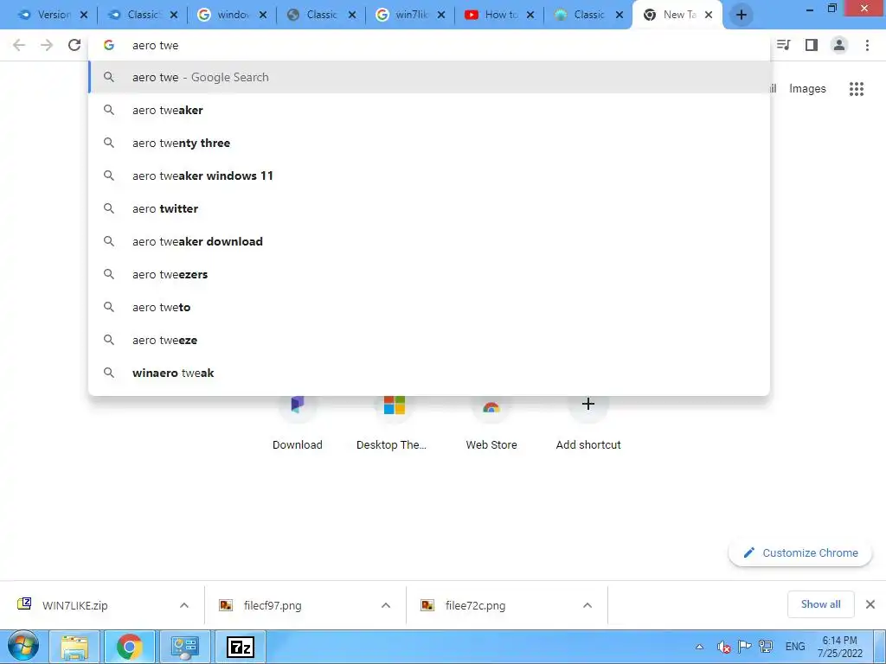The height and width of the screenshot is (664, 886).
Task: Reload the page with the refresh icon
Action: [x=74, y=45]
